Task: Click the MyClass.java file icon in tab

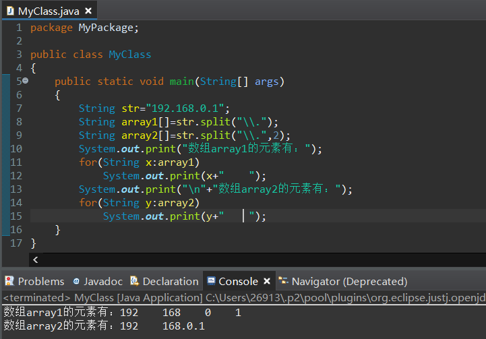Action: click(x=10, y=11)
